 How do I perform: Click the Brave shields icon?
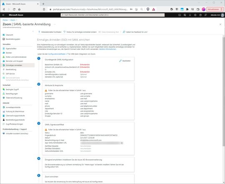148,9
